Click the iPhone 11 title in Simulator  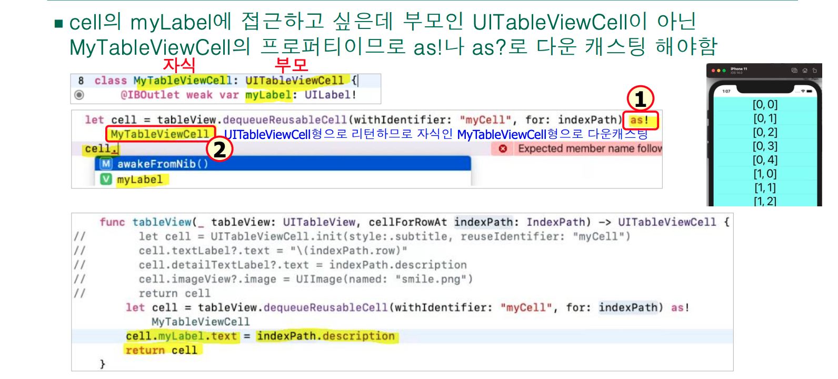[739, 69]
